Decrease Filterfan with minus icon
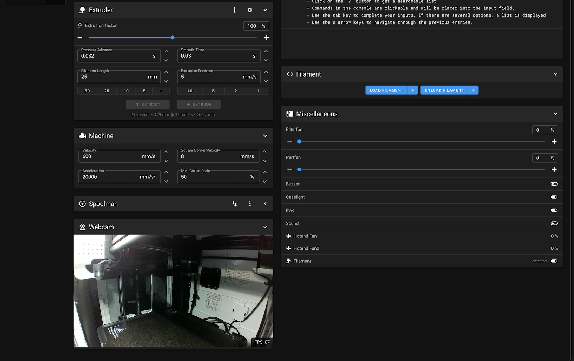Viewport: 574px width, 361px height. (290, 142)
